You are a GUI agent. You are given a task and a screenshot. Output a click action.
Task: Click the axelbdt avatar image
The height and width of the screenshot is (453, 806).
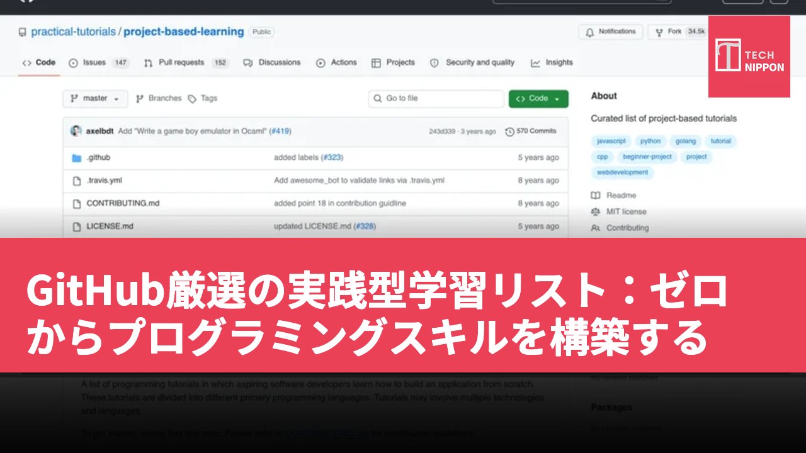pyautogui.click(x=76, y=131)
